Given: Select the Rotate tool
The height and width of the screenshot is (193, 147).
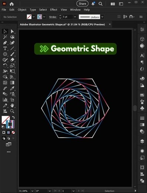Looking at the screenshot, I should pos(5,65).
